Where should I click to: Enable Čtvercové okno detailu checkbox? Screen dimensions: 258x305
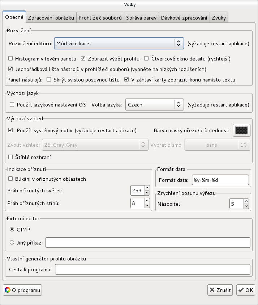(x=146, y=58)
